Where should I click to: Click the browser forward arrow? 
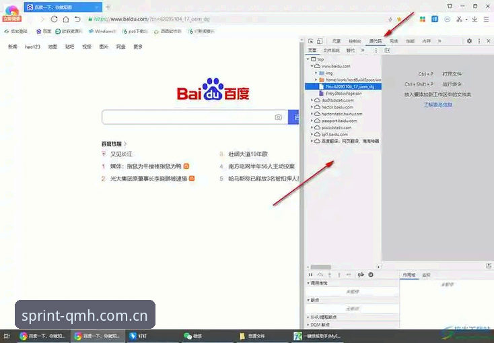point(42,20)
